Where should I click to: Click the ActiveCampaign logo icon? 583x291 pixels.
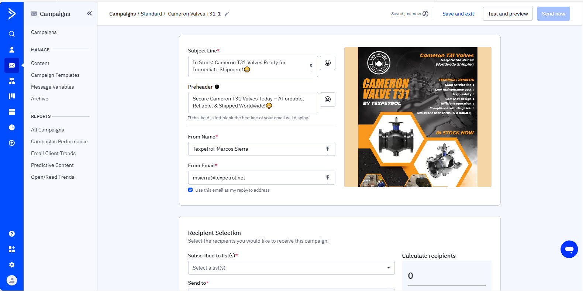(x=12, y=14)
